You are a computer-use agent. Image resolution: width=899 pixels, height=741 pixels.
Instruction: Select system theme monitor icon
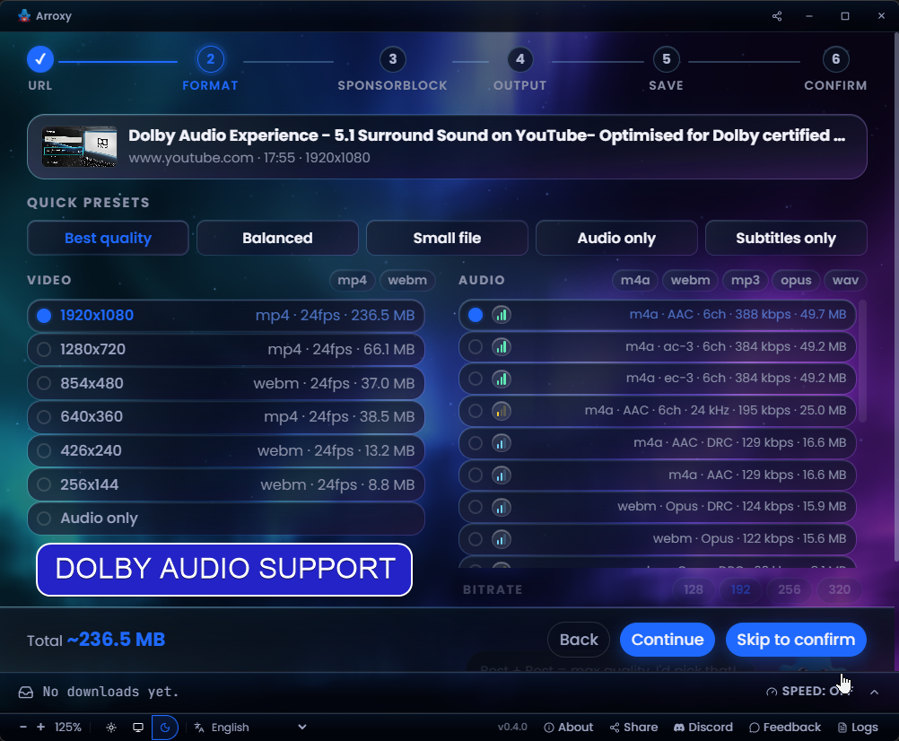[138, 728]
